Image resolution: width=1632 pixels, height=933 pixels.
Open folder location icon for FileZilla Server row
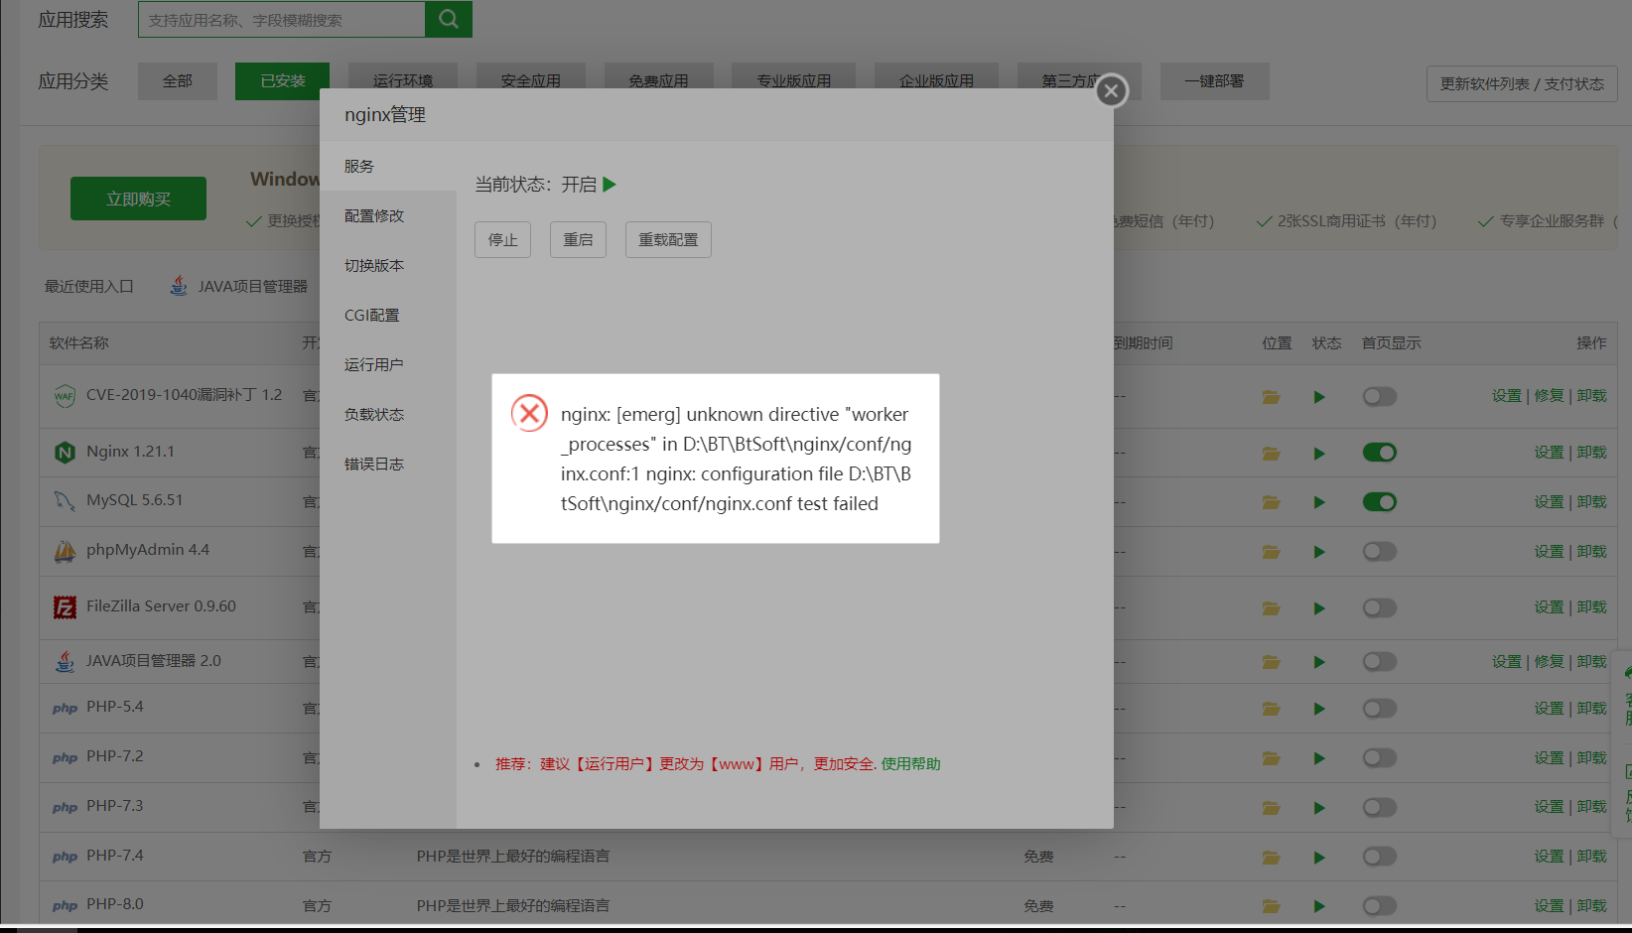point(1271,608)
